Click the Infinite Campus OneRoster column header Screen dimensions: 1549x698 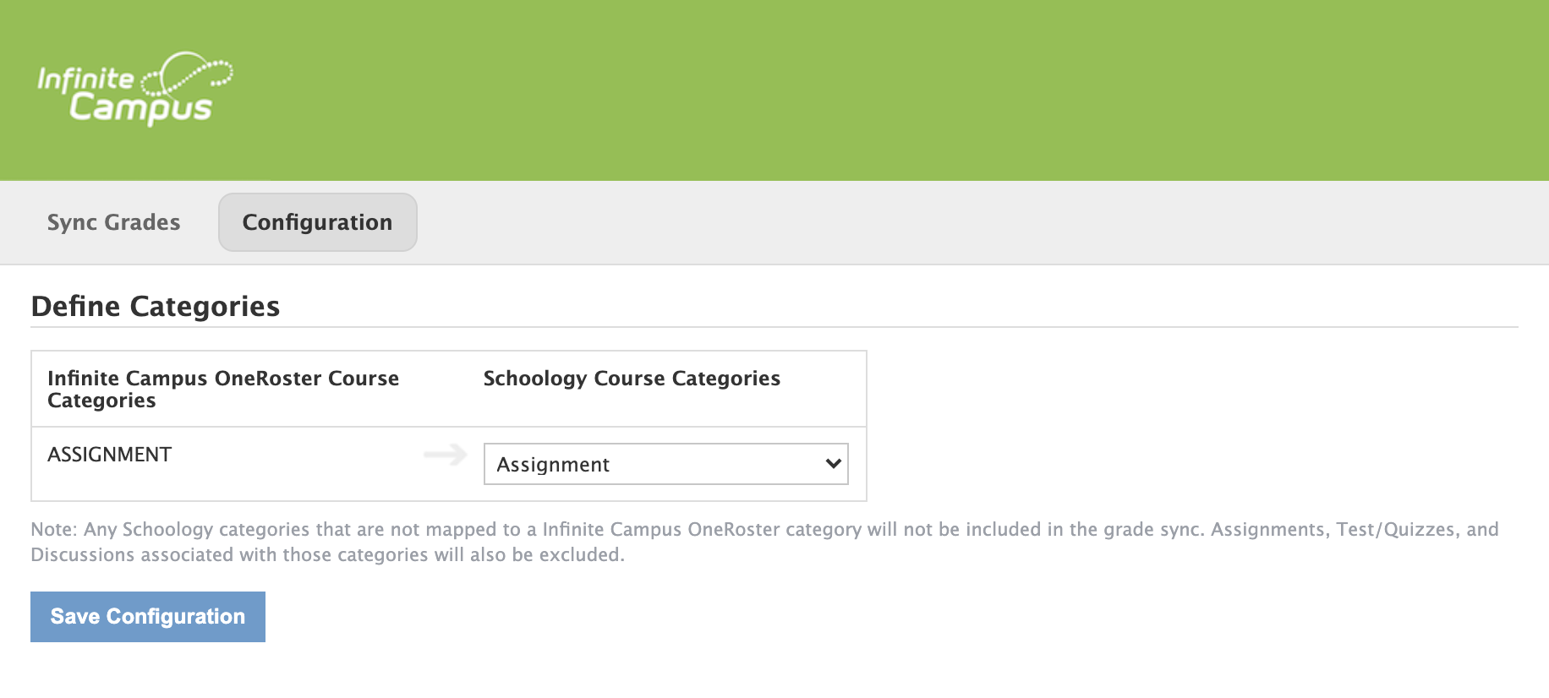[223, 389]
